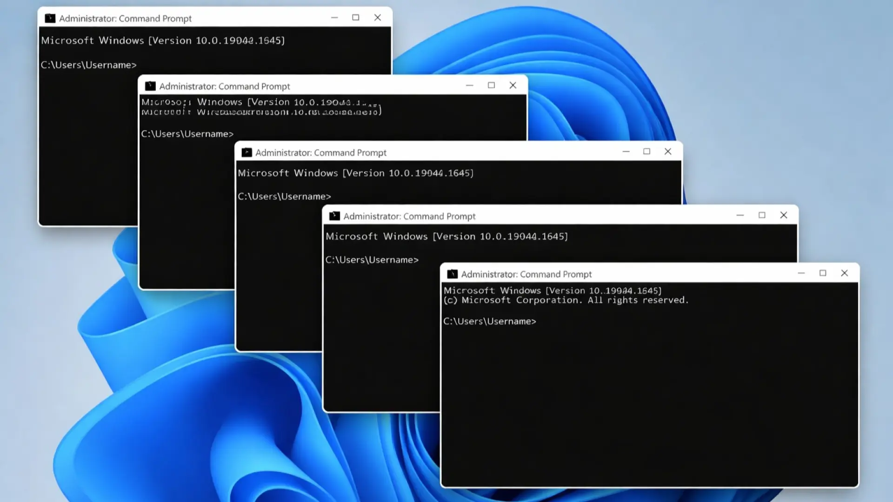Click the middle window's "Administrator: Command Prompt" title
The height and width of the screenshot is (502, 893).
(x=321, y=153)
